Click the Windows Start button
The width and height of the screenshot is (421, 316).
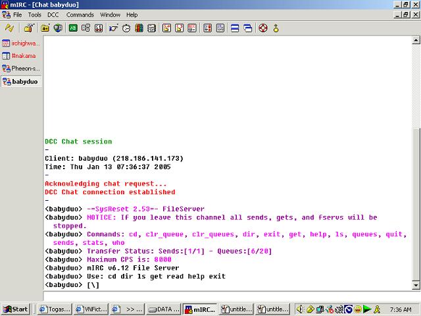coord(15,309)
